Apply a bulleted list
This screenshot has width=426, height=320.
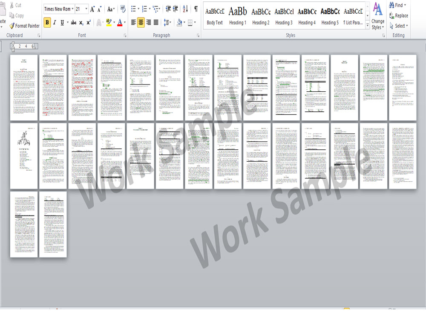pyautogui.click(x=133, y=9)
